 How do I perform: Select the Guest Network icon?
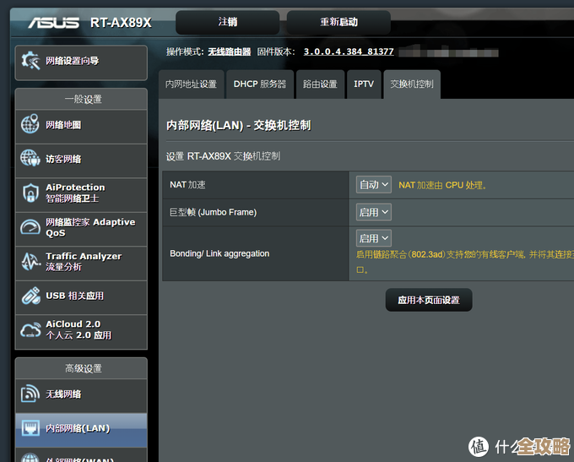point(30,159)
